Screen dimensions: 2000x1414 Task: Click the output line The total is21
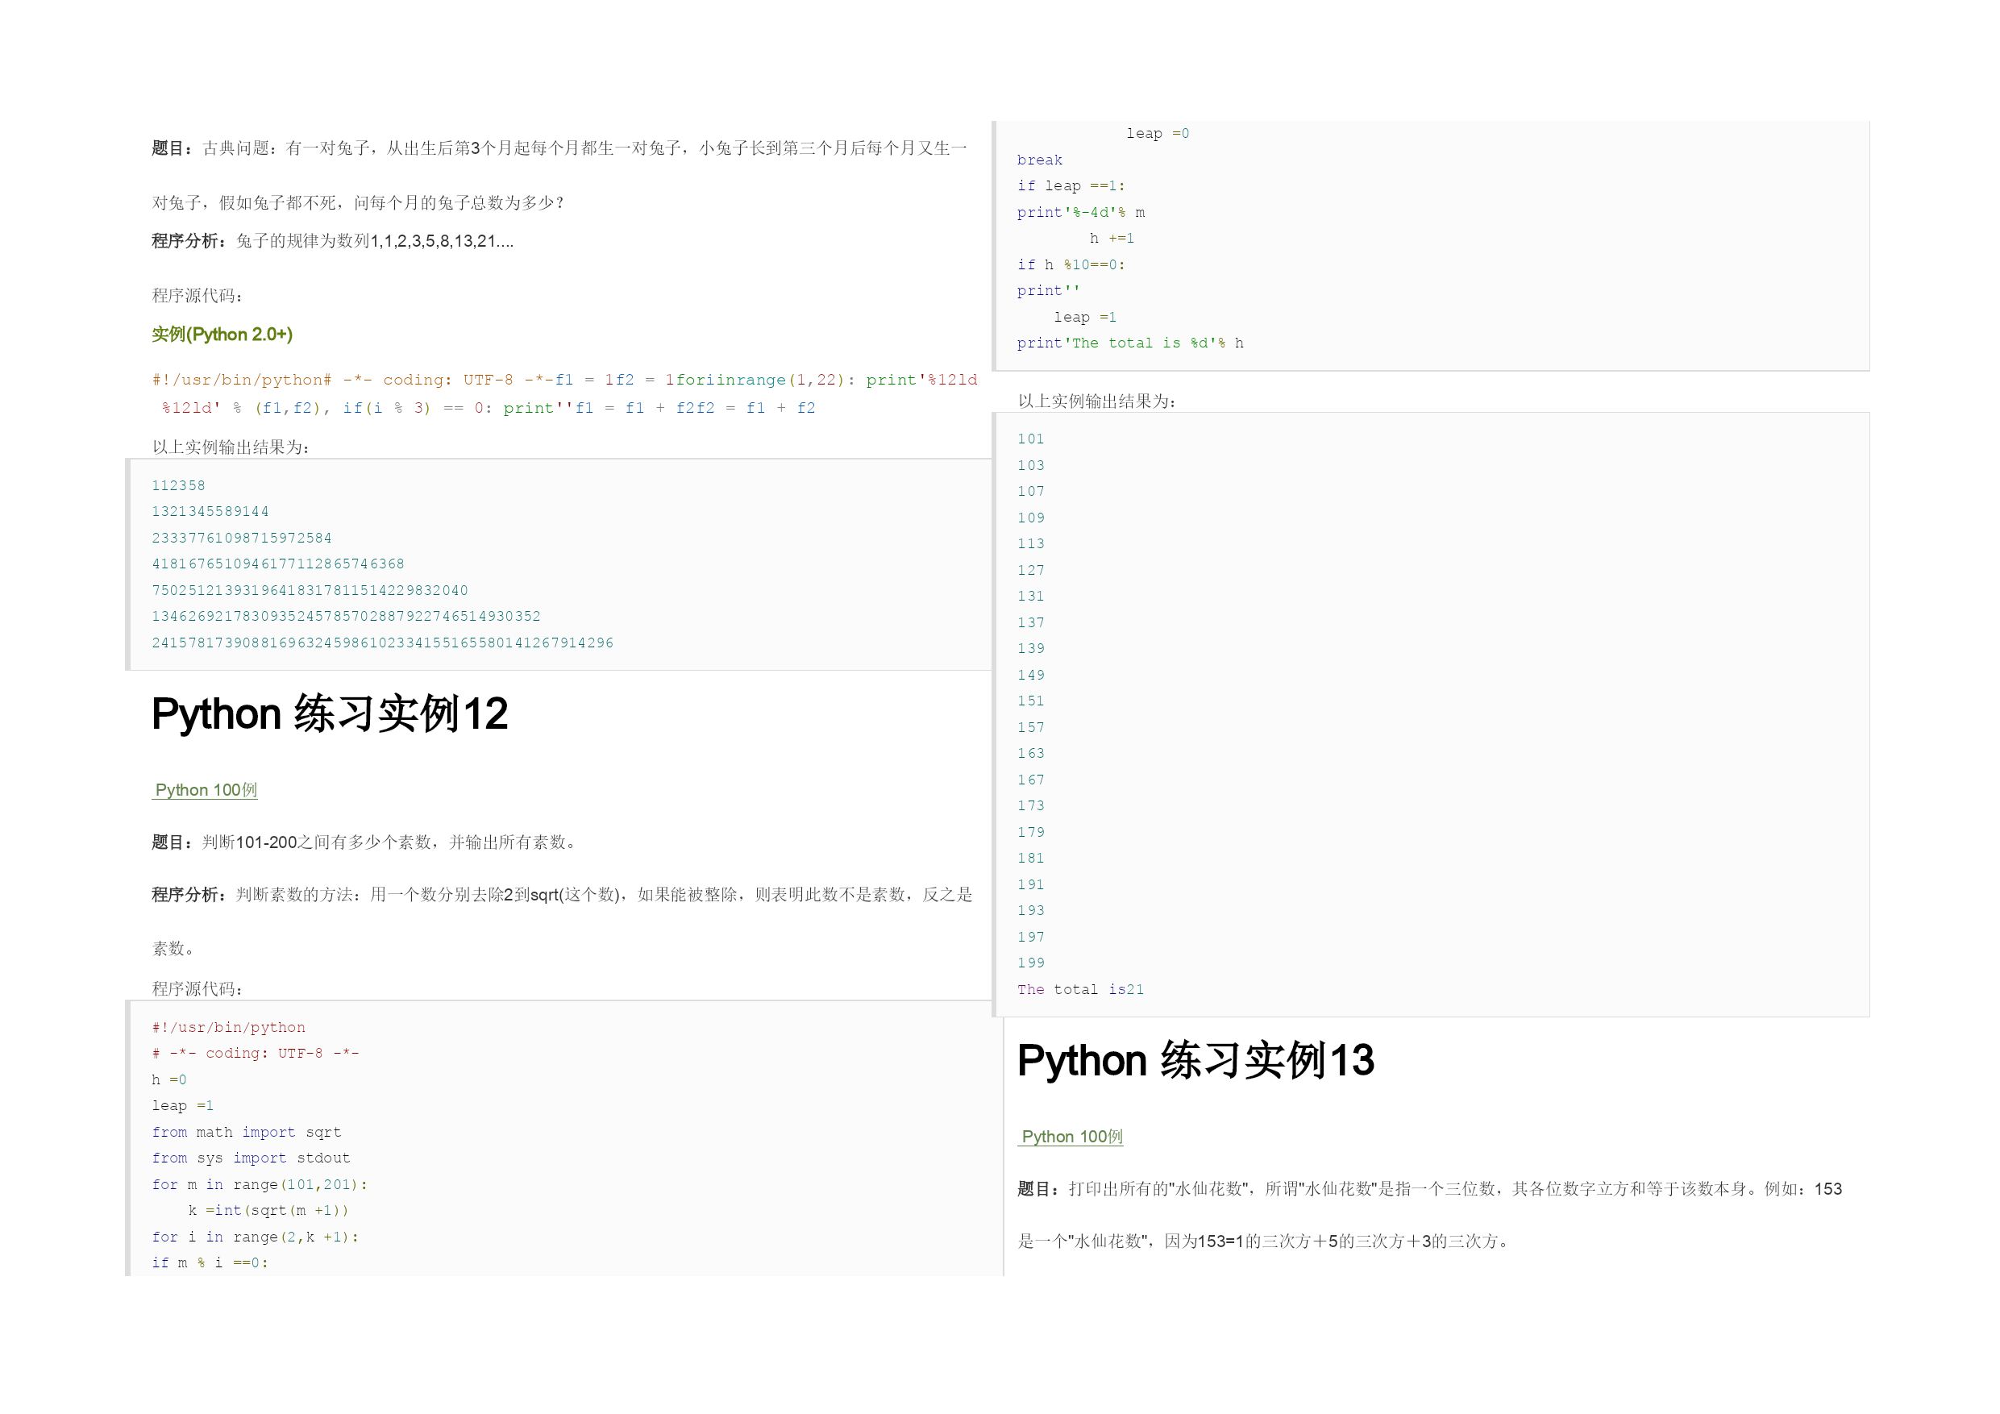point(1080,990)
